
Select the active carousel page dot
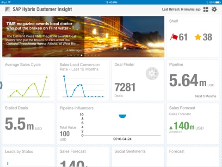[81, 55]
